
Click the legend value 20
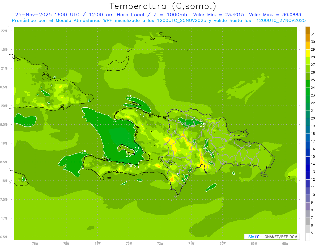[313, 118]
